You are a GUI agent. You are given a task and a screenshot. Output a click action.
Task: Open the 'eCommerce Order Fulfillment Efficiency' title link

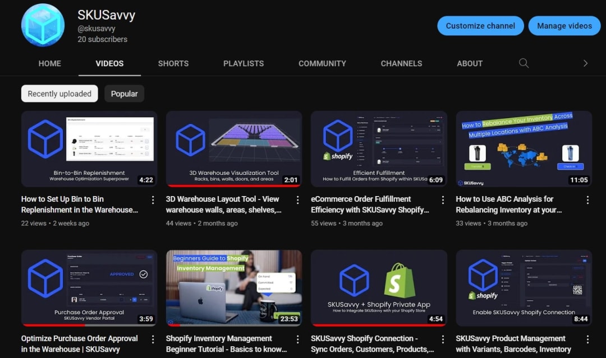[x=370, y=204]
